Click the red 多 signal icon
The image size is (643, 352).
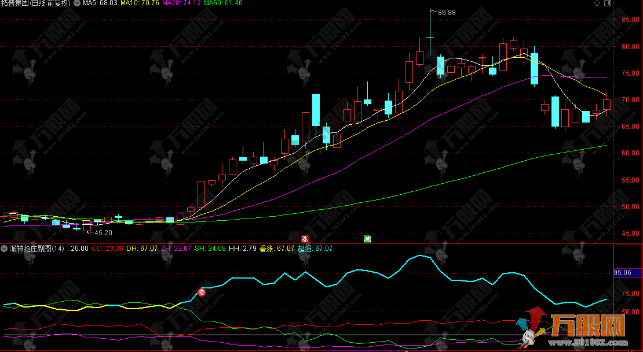[x=202, y=292]
